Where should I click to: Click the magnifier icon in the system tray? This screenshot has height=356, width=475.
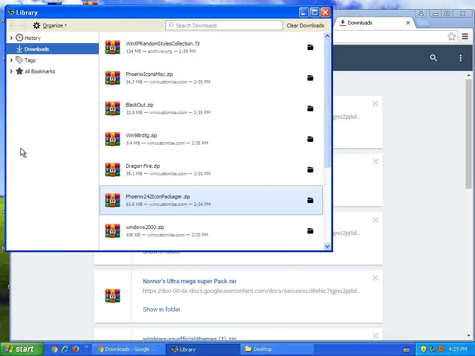(441, 349)
